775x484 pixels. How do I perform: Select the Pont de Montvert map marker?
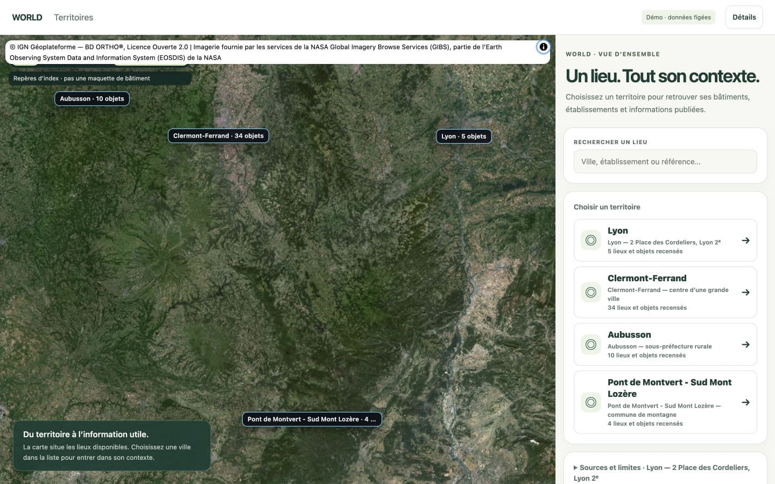tap(312, 419)
